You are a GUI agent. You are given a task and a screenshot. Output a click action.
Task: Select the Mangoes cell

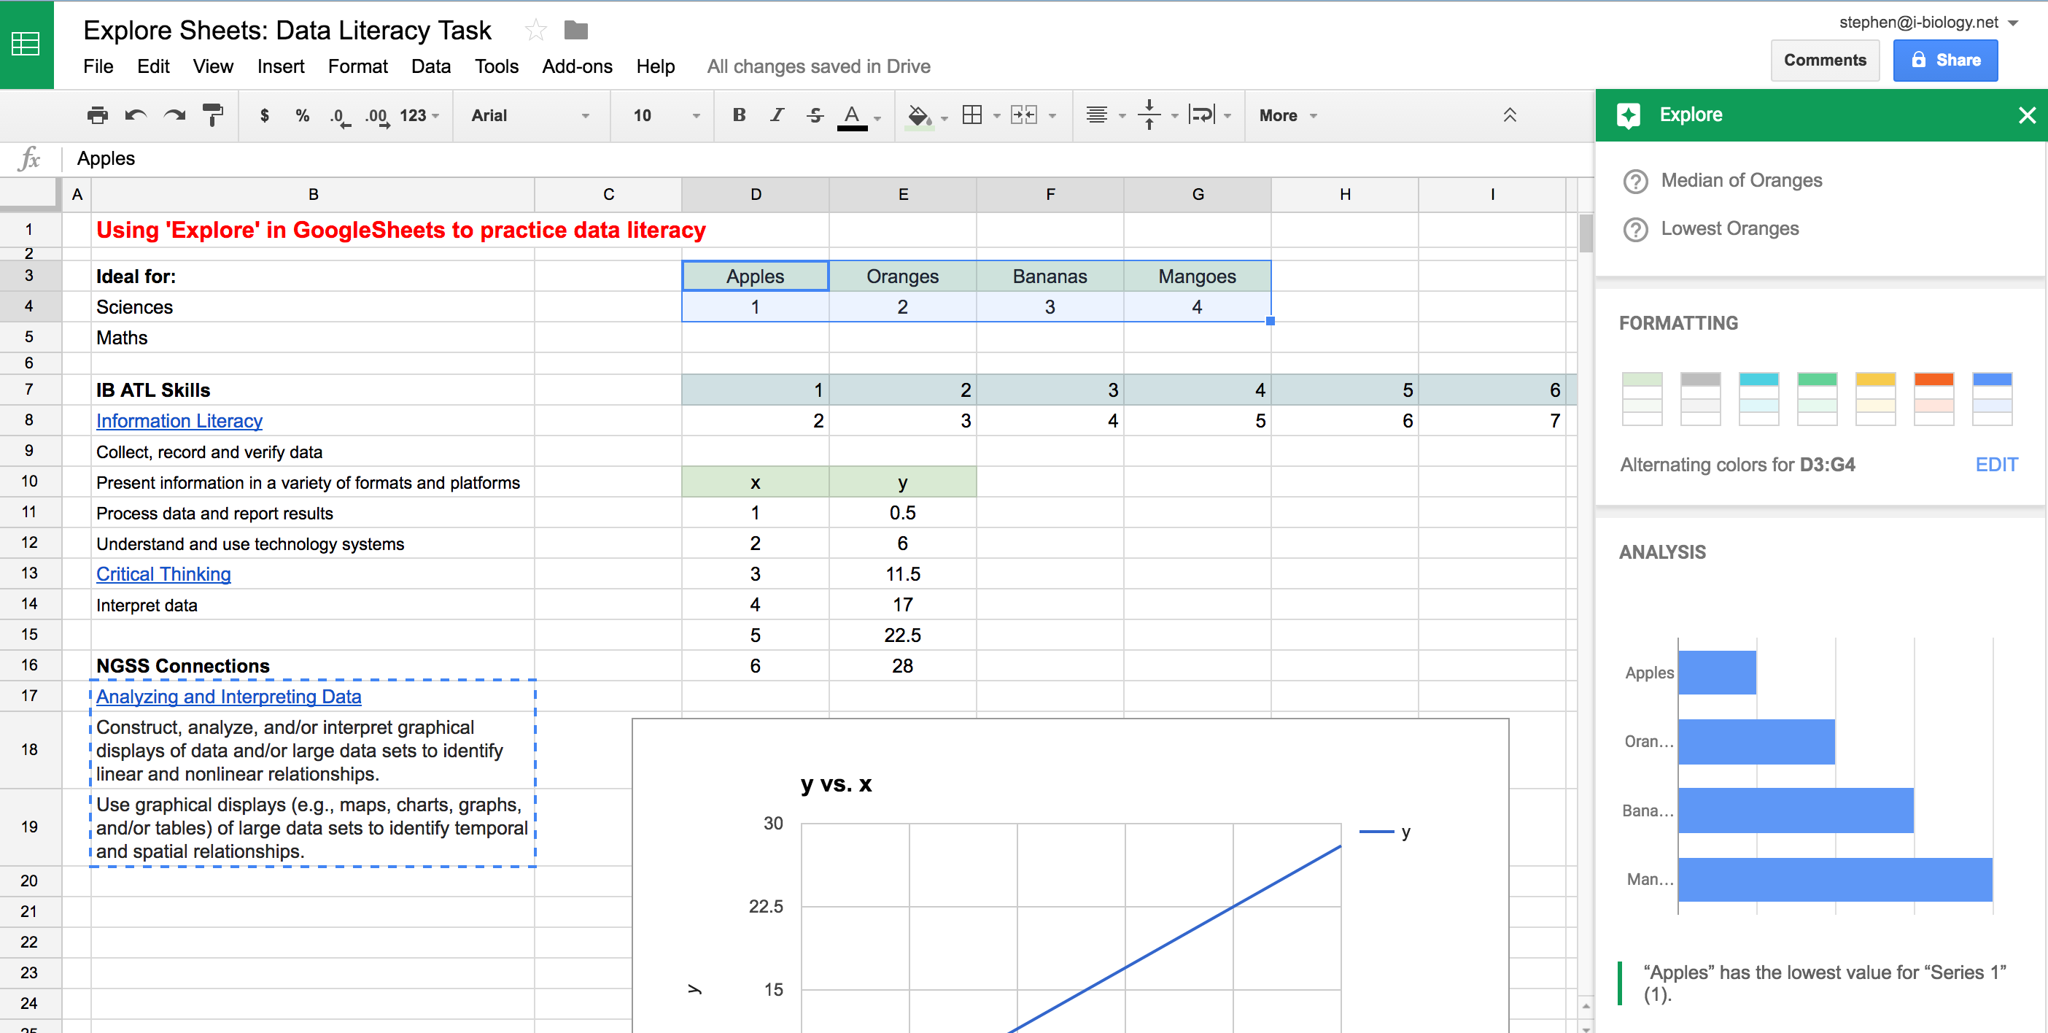[1197, 276]
